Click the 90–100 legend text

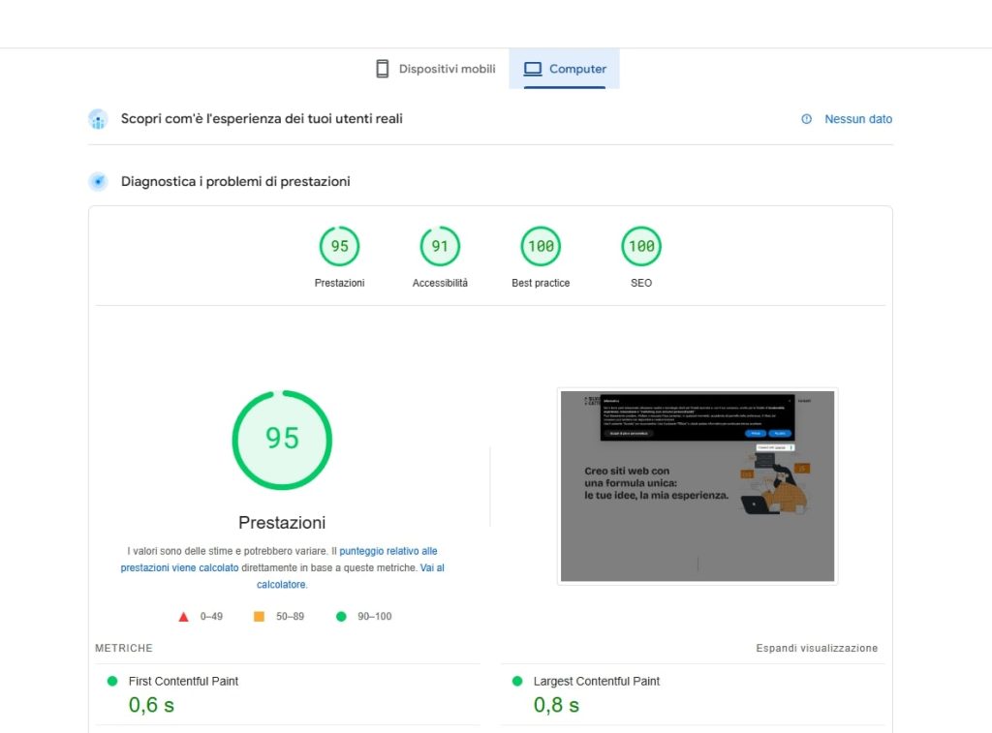tap(375, 616)
